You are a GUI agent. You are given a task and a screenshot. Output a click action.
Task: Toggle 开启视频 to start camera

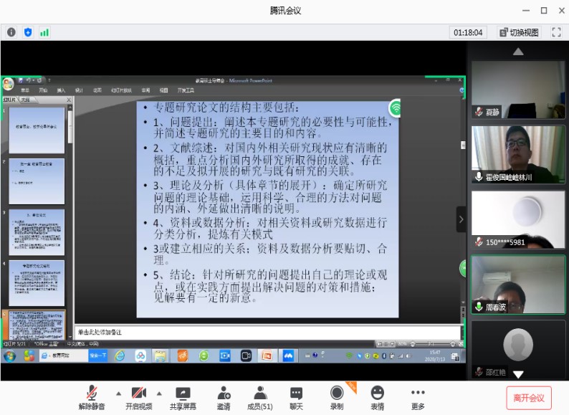click(139, 398)
